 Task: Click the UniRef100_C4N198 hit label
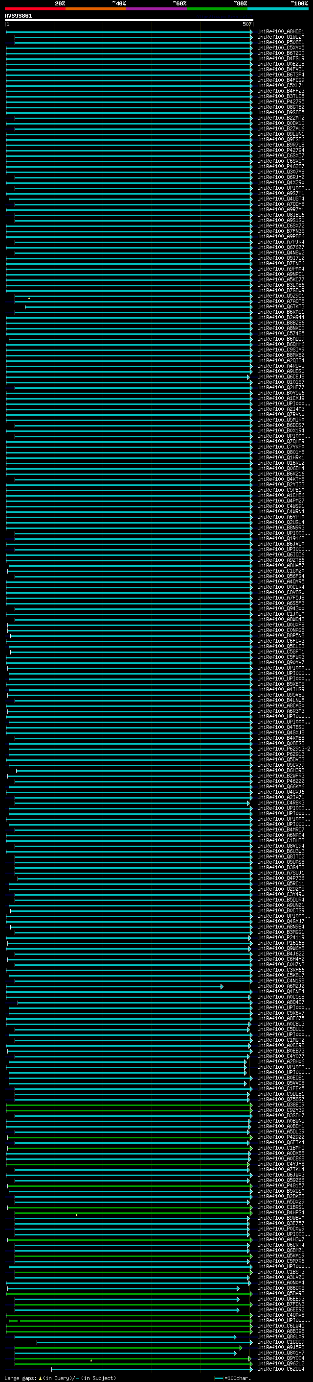281,980
